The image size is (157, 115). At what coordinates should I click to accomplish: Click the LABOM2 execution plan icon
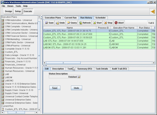pyautogui.click(x=3, y=80)
